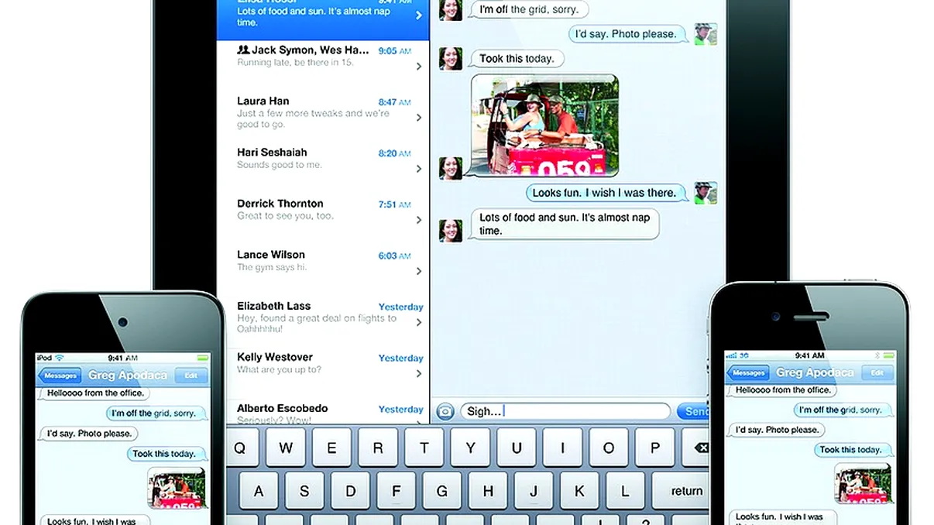Viewport: 934px width, 525px height.
Task: Tap Edit button on the iPhone
Action: tap(877, 372)
